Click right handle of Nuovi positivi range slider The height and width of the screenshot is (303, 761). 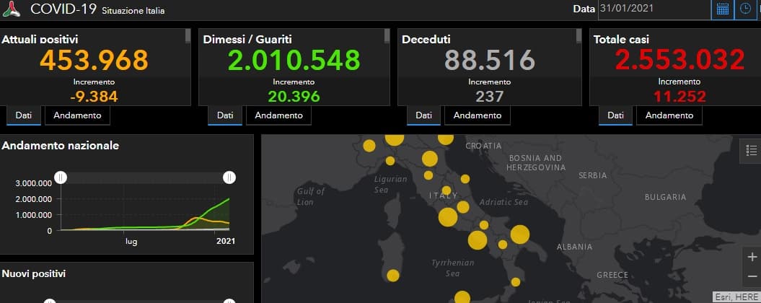[229, 301]
